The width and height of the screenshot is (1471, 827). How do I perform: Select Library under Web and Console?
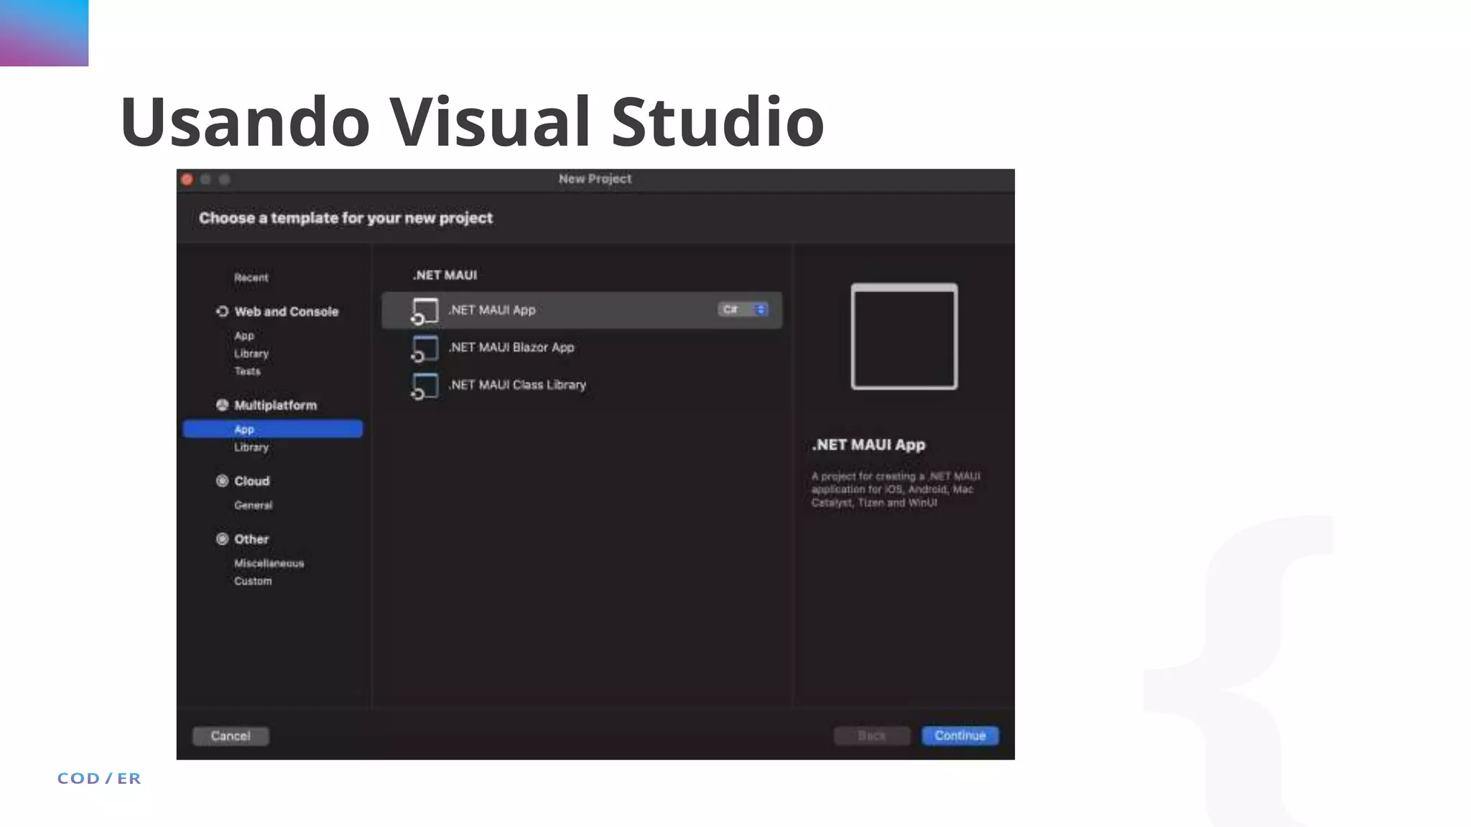(x=251, y=354)
